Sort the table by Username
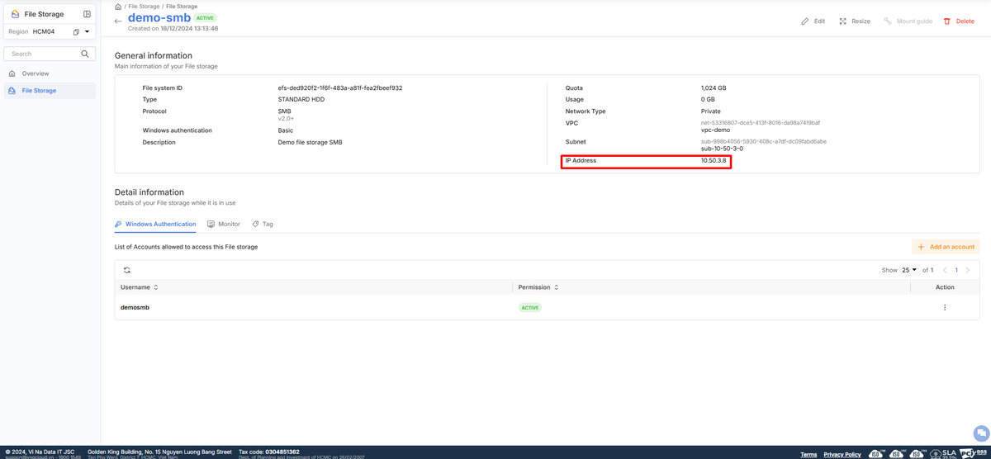 click(156, 287)
